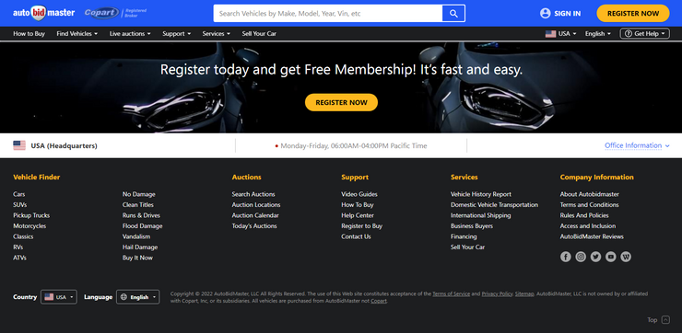Expand Office Information section
682x333 pixels.
pos(637,145)
